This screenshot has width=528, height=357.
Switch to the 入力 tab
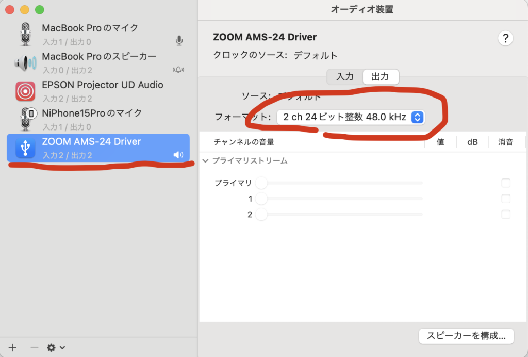(x=344, y=76)
